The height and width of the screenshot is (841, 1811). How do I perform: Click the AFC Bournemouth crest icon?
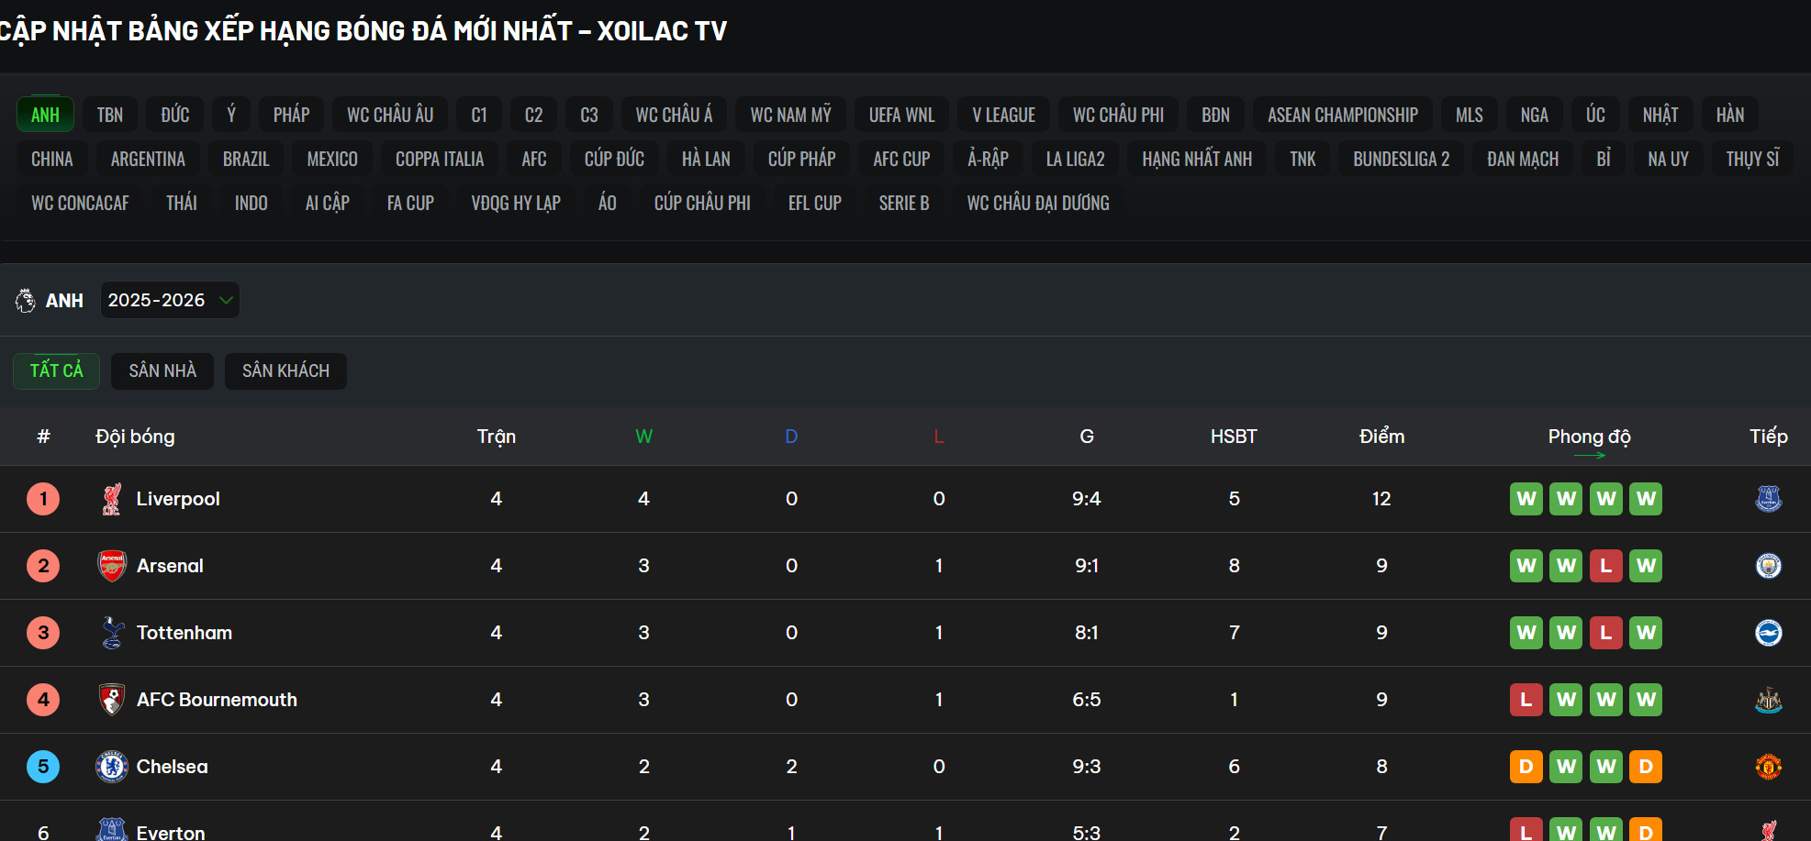pyautogui.click(x=112, y=700)
